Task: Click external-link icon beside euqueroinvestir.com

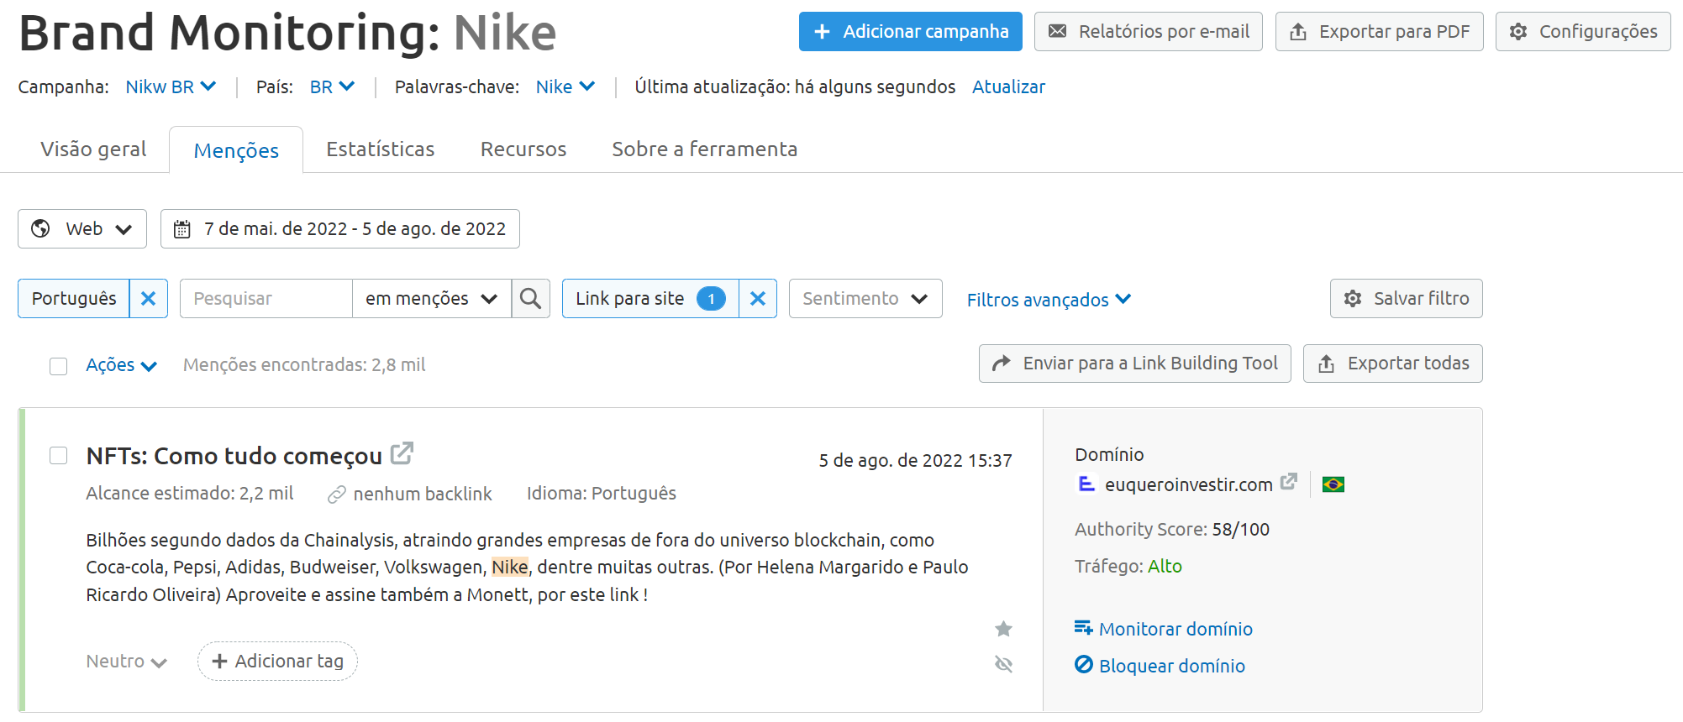Action: [1288, 482]
